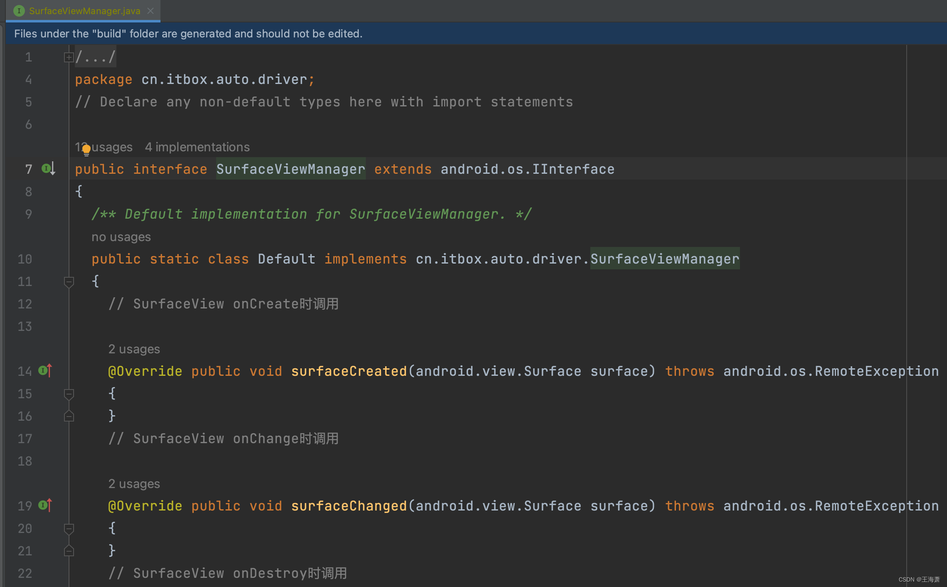947x587 pixels.
Task: Close the SurfaceViewManager.java tab
Action: pyautogui.click(x=150, y=11)
